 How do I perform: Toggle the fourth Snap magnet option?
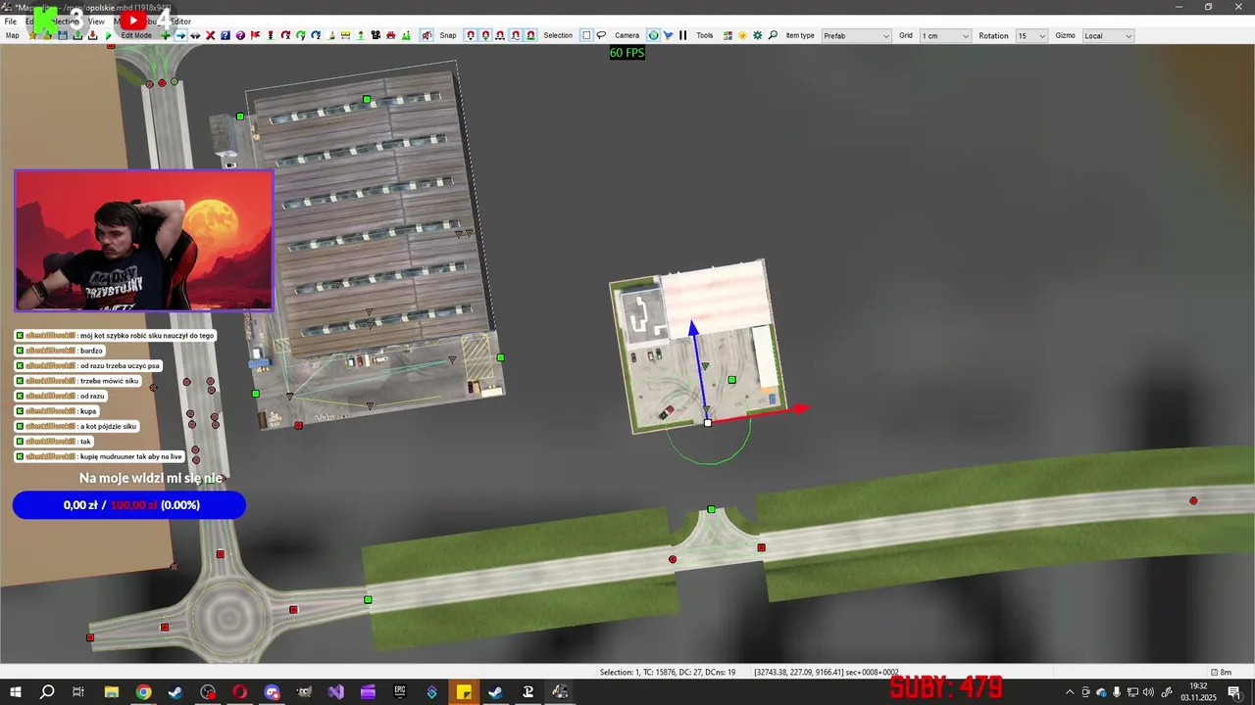[516, 35]
